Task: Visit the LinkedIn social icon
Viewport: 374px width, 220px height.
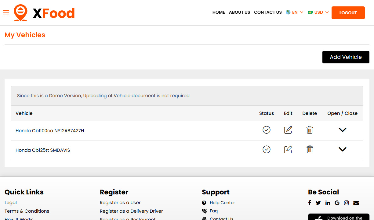Action: click(328, 203)
